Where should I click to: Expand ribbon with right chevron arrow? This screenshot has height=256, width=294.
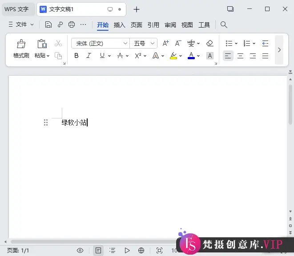(x=279, y=50)
